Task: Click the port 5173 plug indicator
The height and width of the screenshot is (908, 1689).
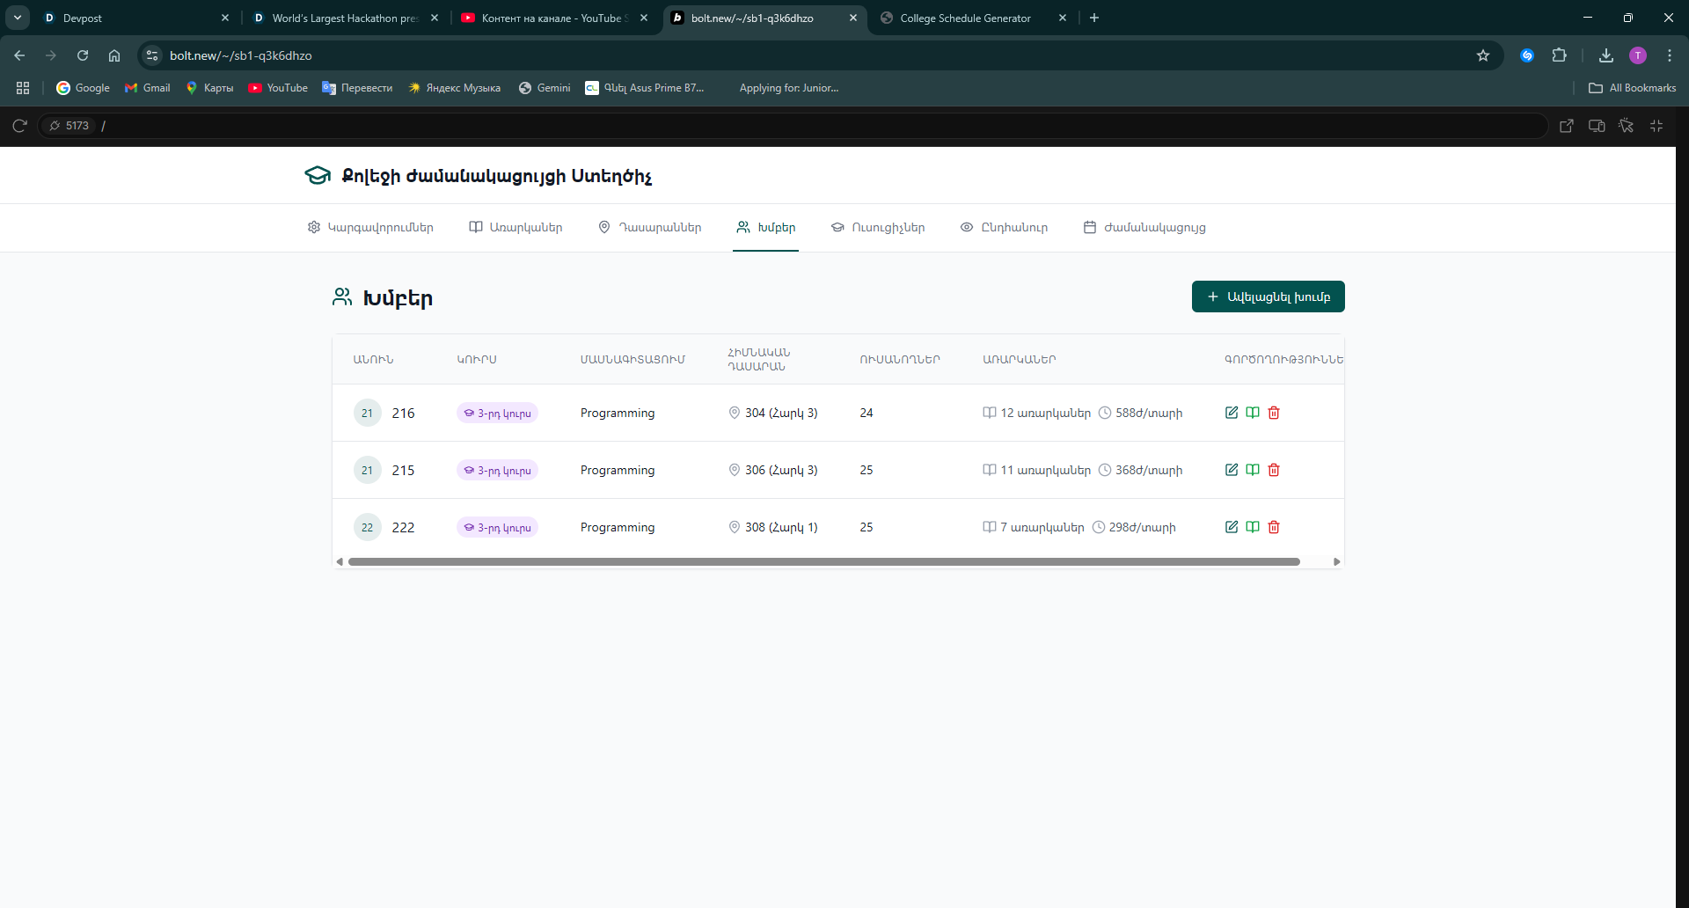Action: coord(68,126)
